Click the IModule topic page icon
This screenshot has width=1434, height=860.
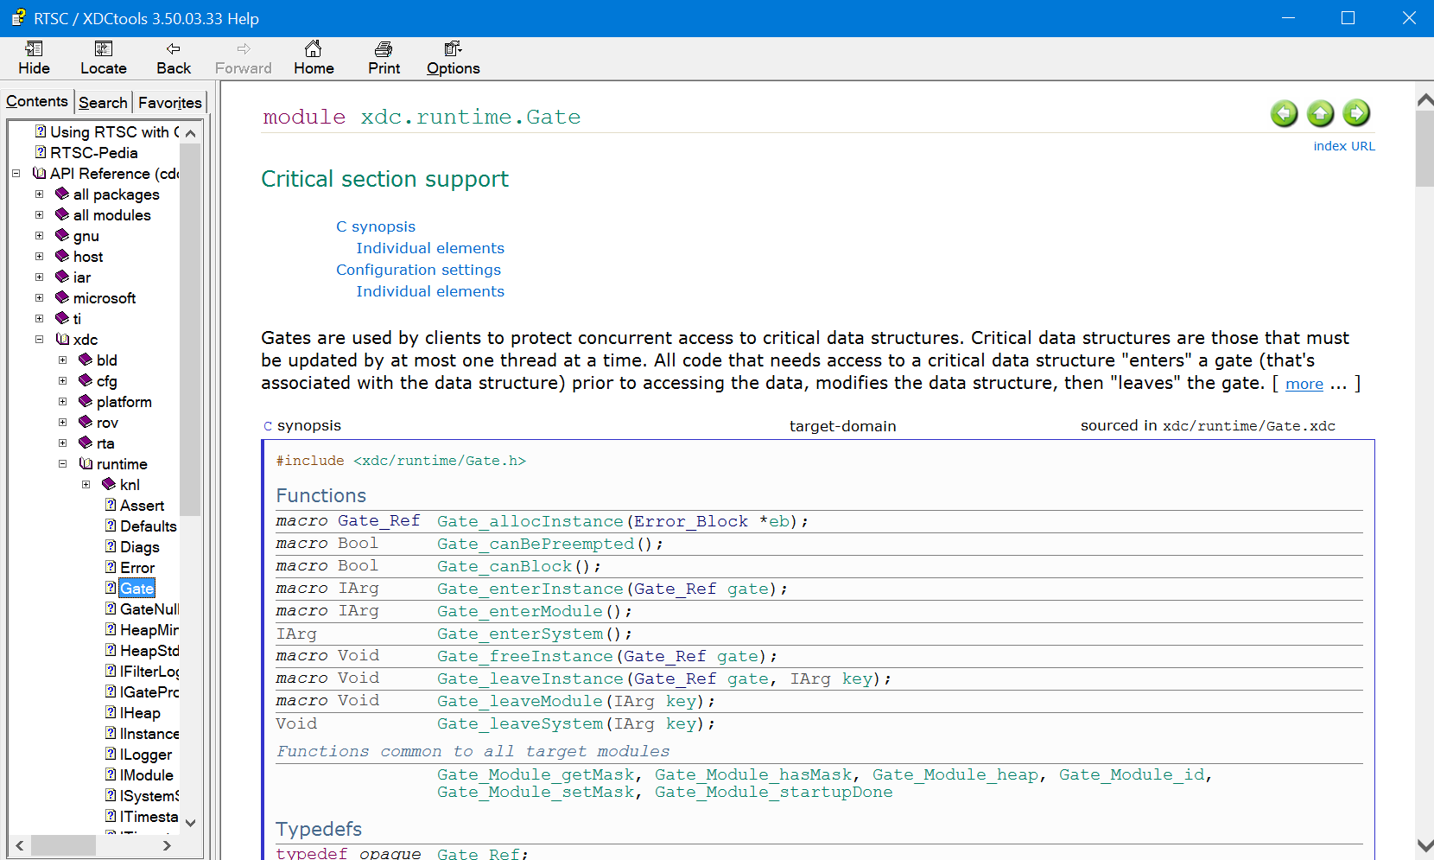click(x=111, y=774)
